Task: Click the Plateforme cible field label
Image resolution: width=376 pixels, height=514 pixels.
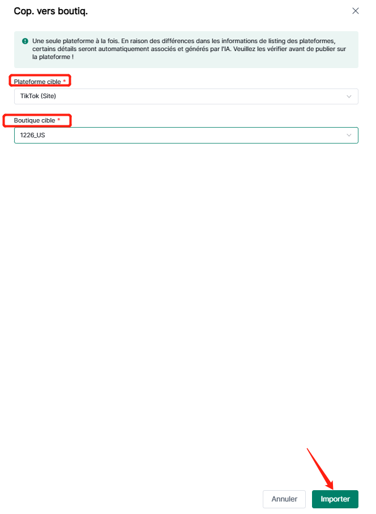Action: point(37,82)
